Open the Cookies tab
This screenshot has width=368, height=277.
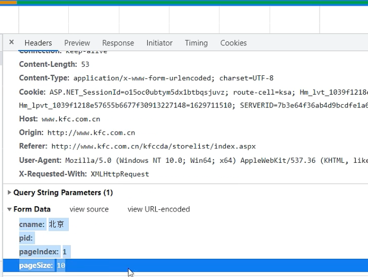233,43
